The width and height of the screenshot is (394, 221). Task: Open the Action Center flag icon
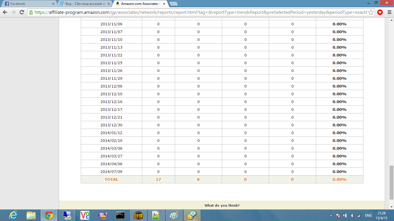(x=338, y=216)
